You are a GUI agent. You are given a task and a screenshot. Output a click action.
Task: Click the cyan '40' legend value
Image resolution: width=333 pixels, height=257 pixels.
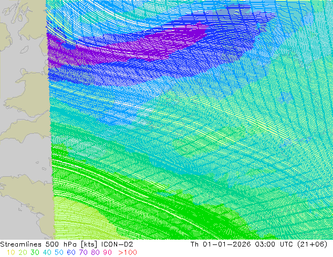point(47,252)
